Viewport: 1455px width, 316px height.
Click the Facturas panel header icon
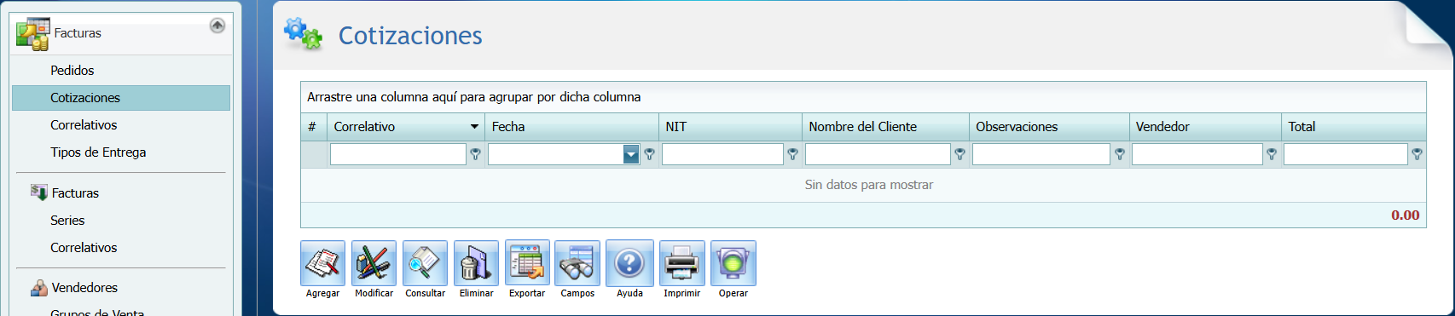pyautogui.click(x=32, y=33)
